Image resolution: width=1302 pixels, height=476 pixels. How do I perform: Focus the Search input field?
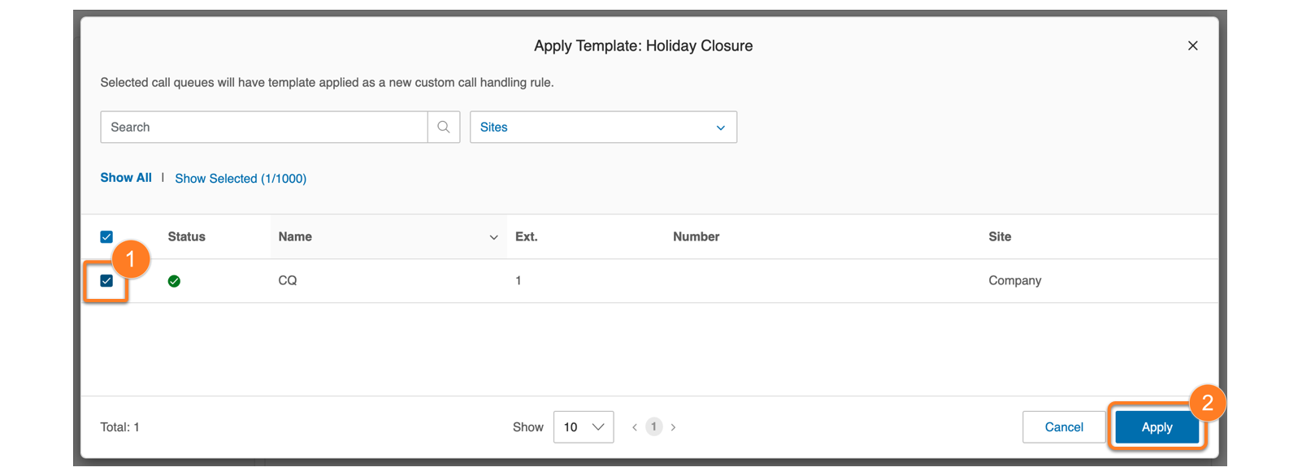pyautogui.click(x=264, y=127)
